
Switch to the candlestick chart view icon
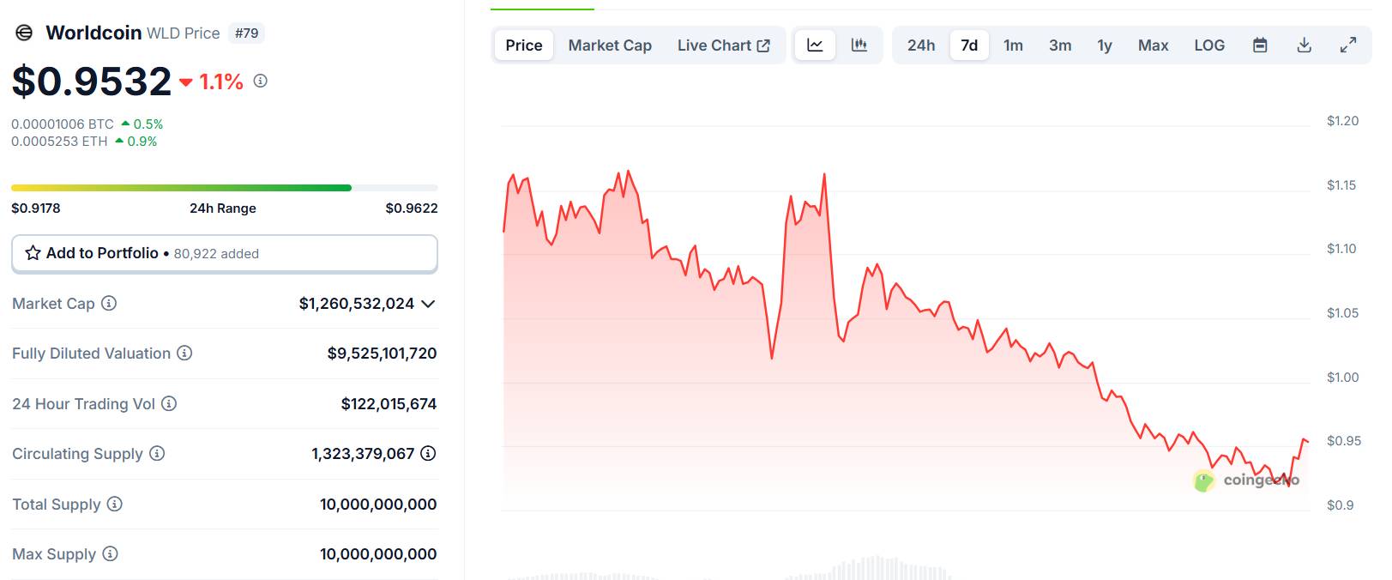(x=859, y=45)
